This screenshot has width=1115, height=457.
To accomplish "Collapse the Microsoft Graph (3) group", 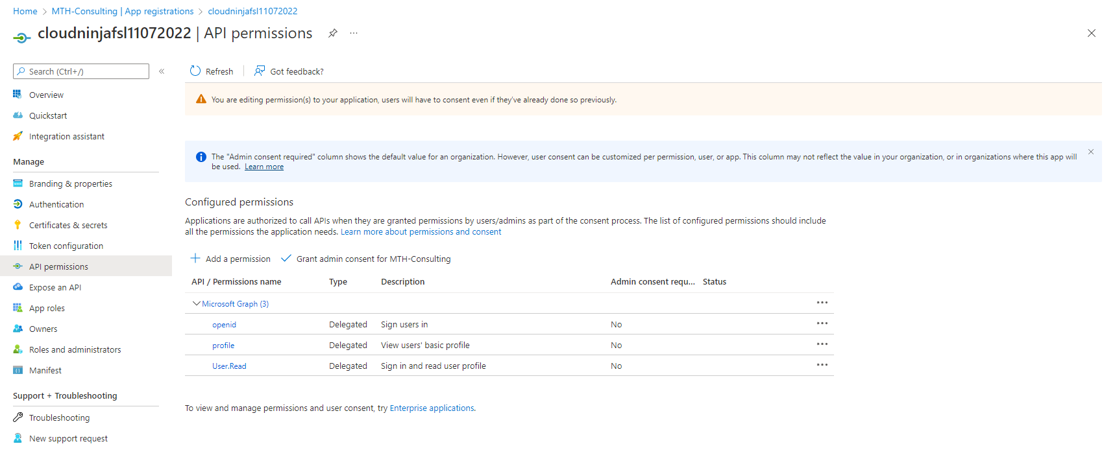I will coord(196,303).
